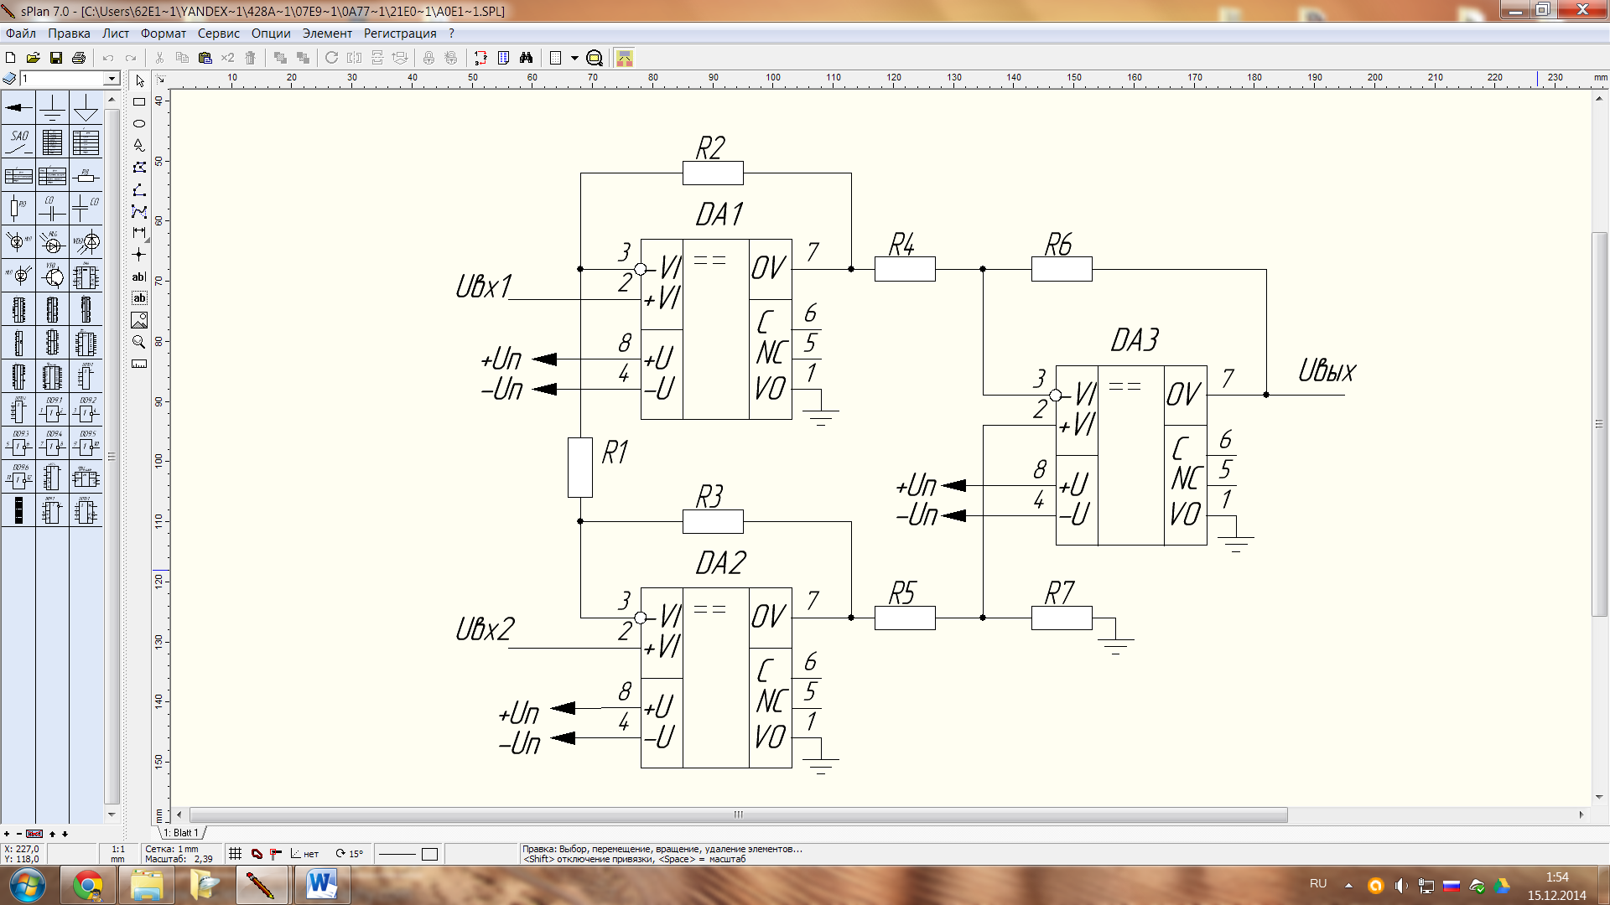The width and height of the screenshot is (1610, 905).
Task: Move component up with up-arrow under library
Action: [52, 834]
